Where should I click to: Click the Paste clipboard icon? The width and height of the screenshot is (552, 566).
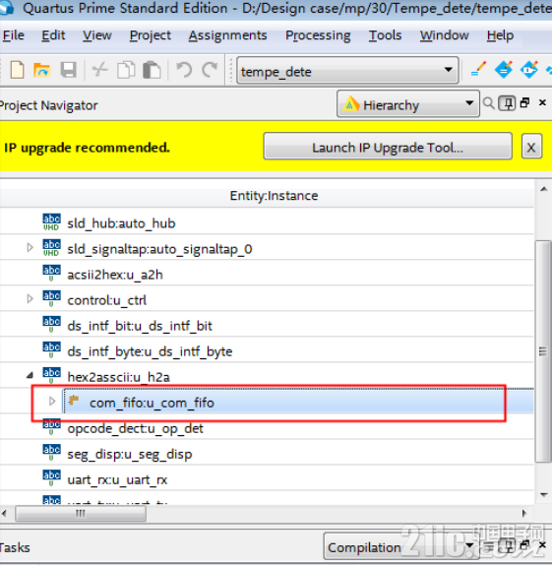(x=152, y=70)
